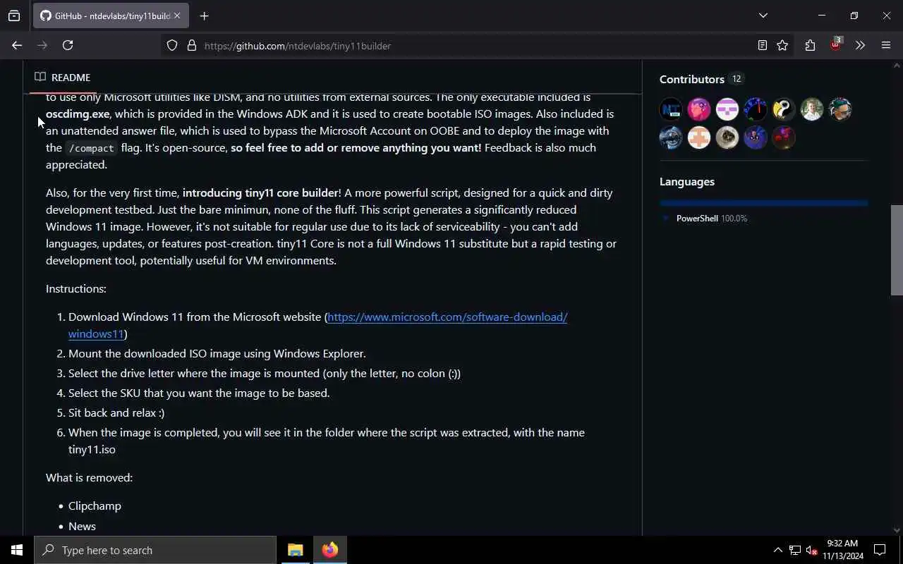Viewport: 903px width, 564px height.
Task: Select the GitHub tiny11builder tab
Action: pyautogui.click(x=111, y=16)
